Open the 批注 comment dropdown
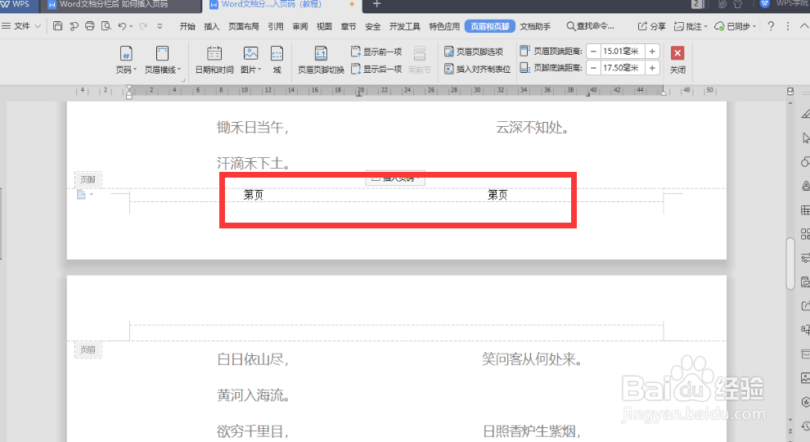This screenshot has width=810, height=442. pos(691,26)
